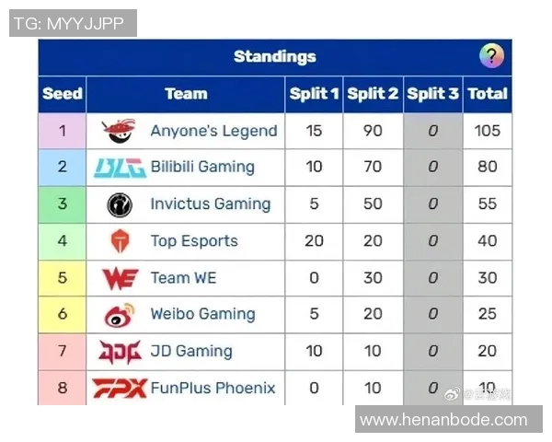Click the Team WE logo
Viewport: 552px width, 442px height.
tap(120, 278)
